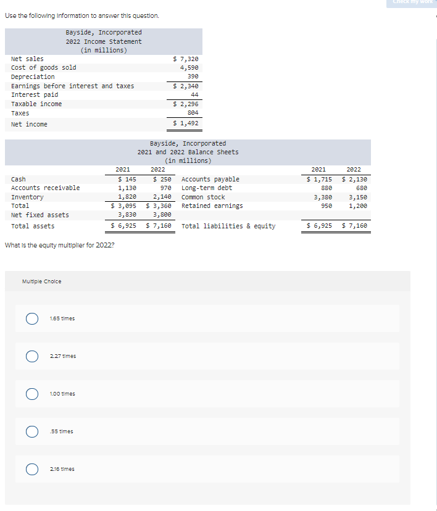Click the Total assets 2021 value $ 6,925
The width and height of the screenshot is (437, 511).
[123, 225]
